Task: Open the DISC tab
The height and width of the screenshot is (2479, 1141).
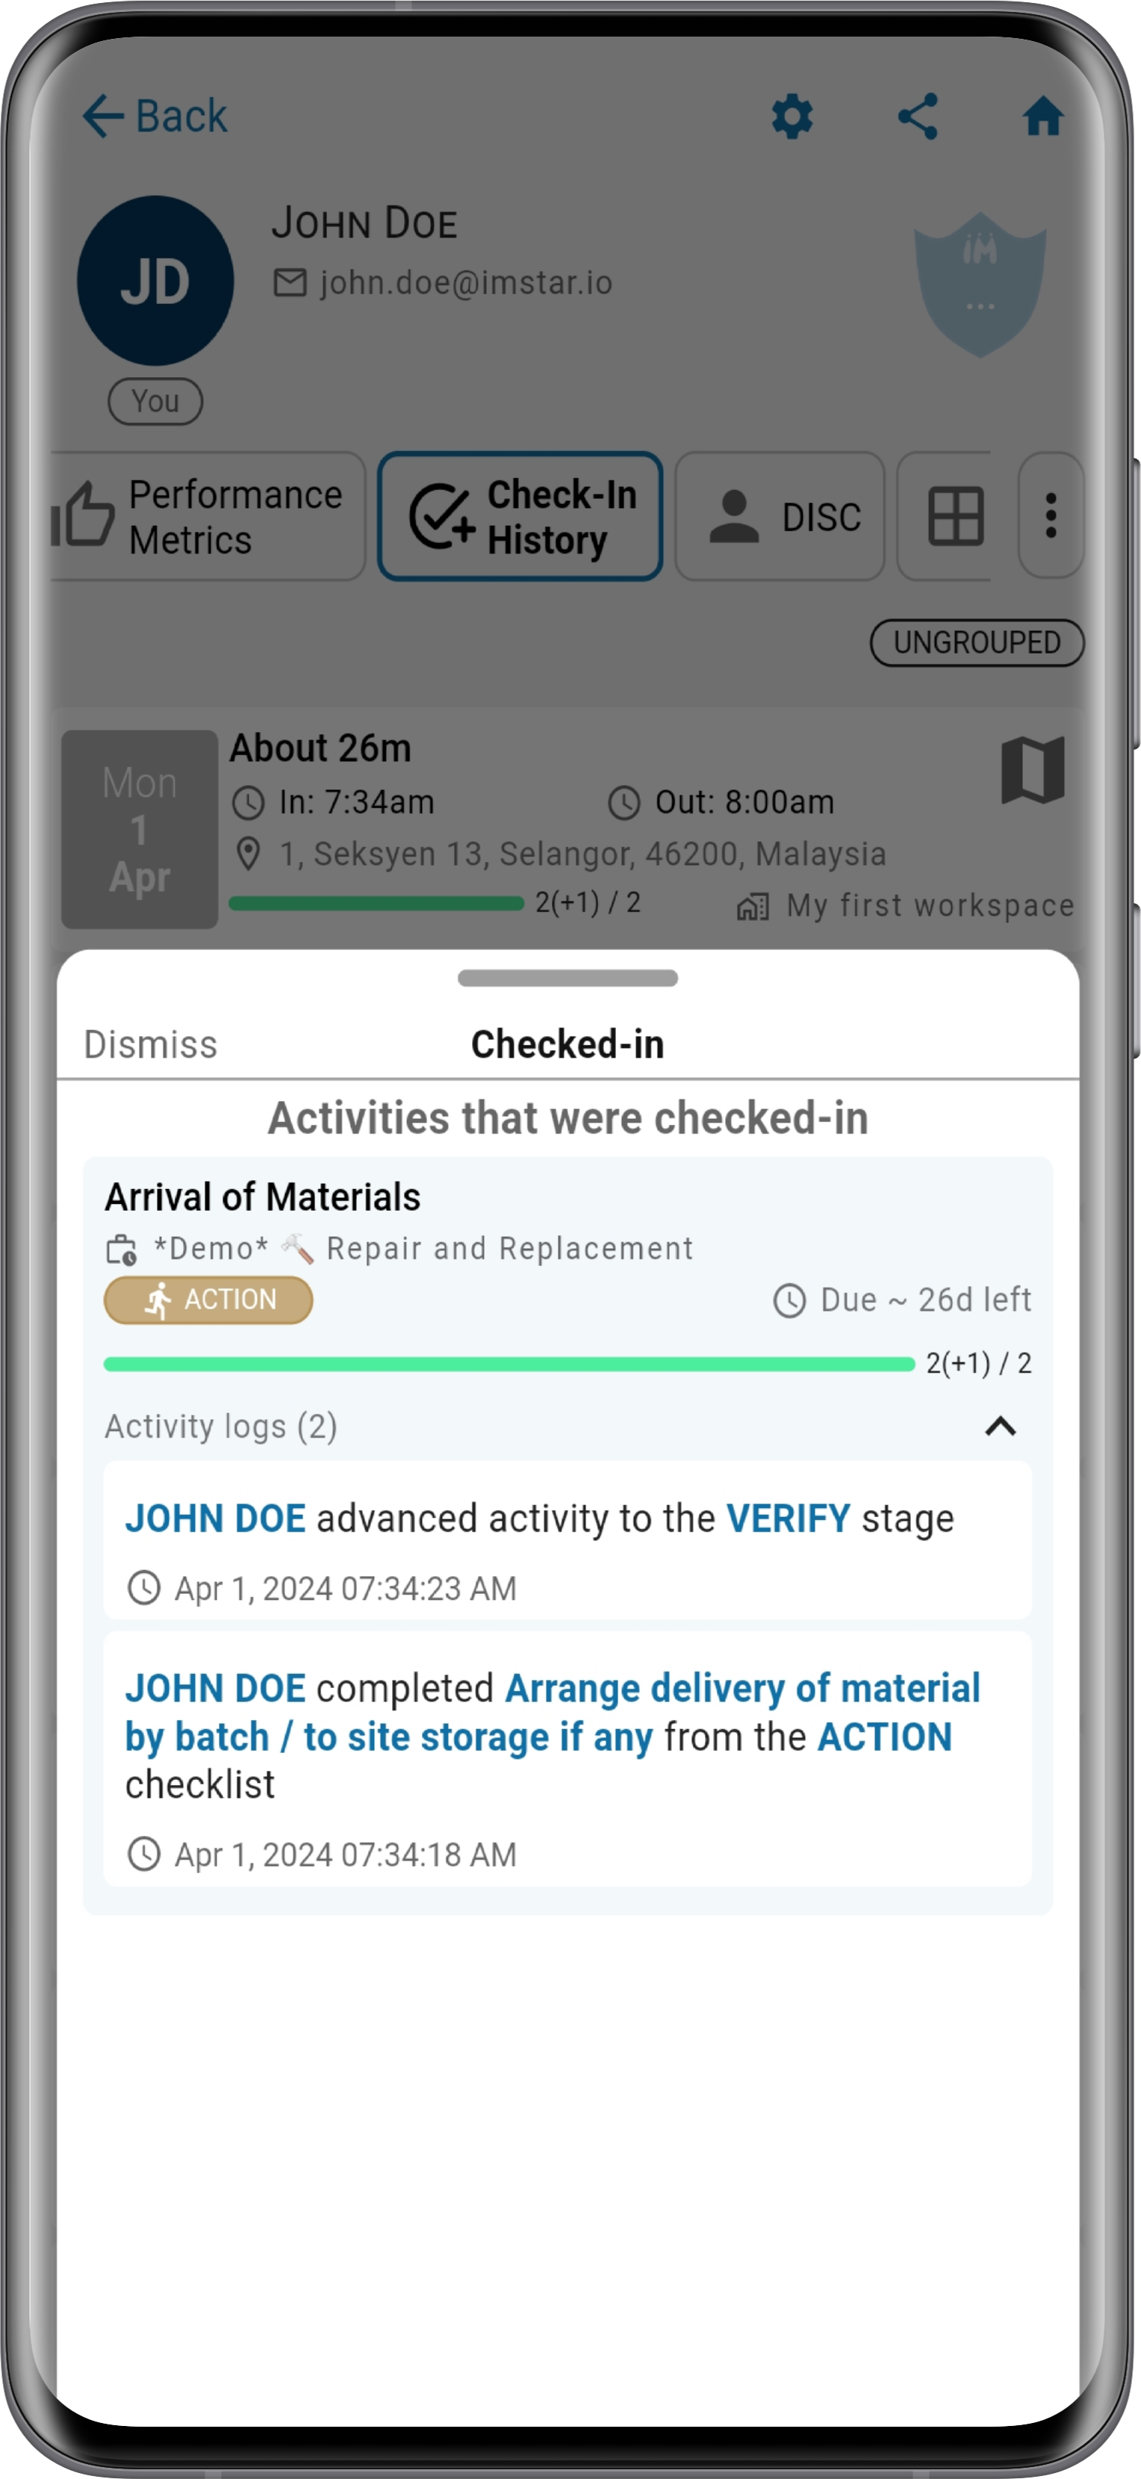Action: click(x=780, y=517)
